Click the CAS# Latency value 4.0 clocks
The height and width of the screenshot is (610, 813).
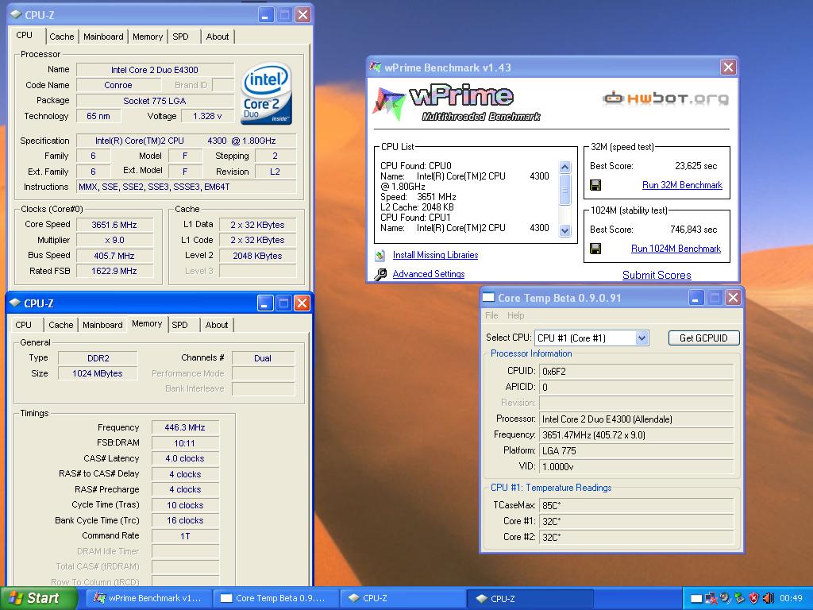pyautogui.click(x=185, y=458)
